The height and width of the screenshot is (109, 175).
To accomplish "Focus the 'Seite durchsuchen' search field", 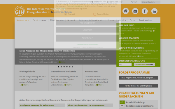I will [151, 2].
